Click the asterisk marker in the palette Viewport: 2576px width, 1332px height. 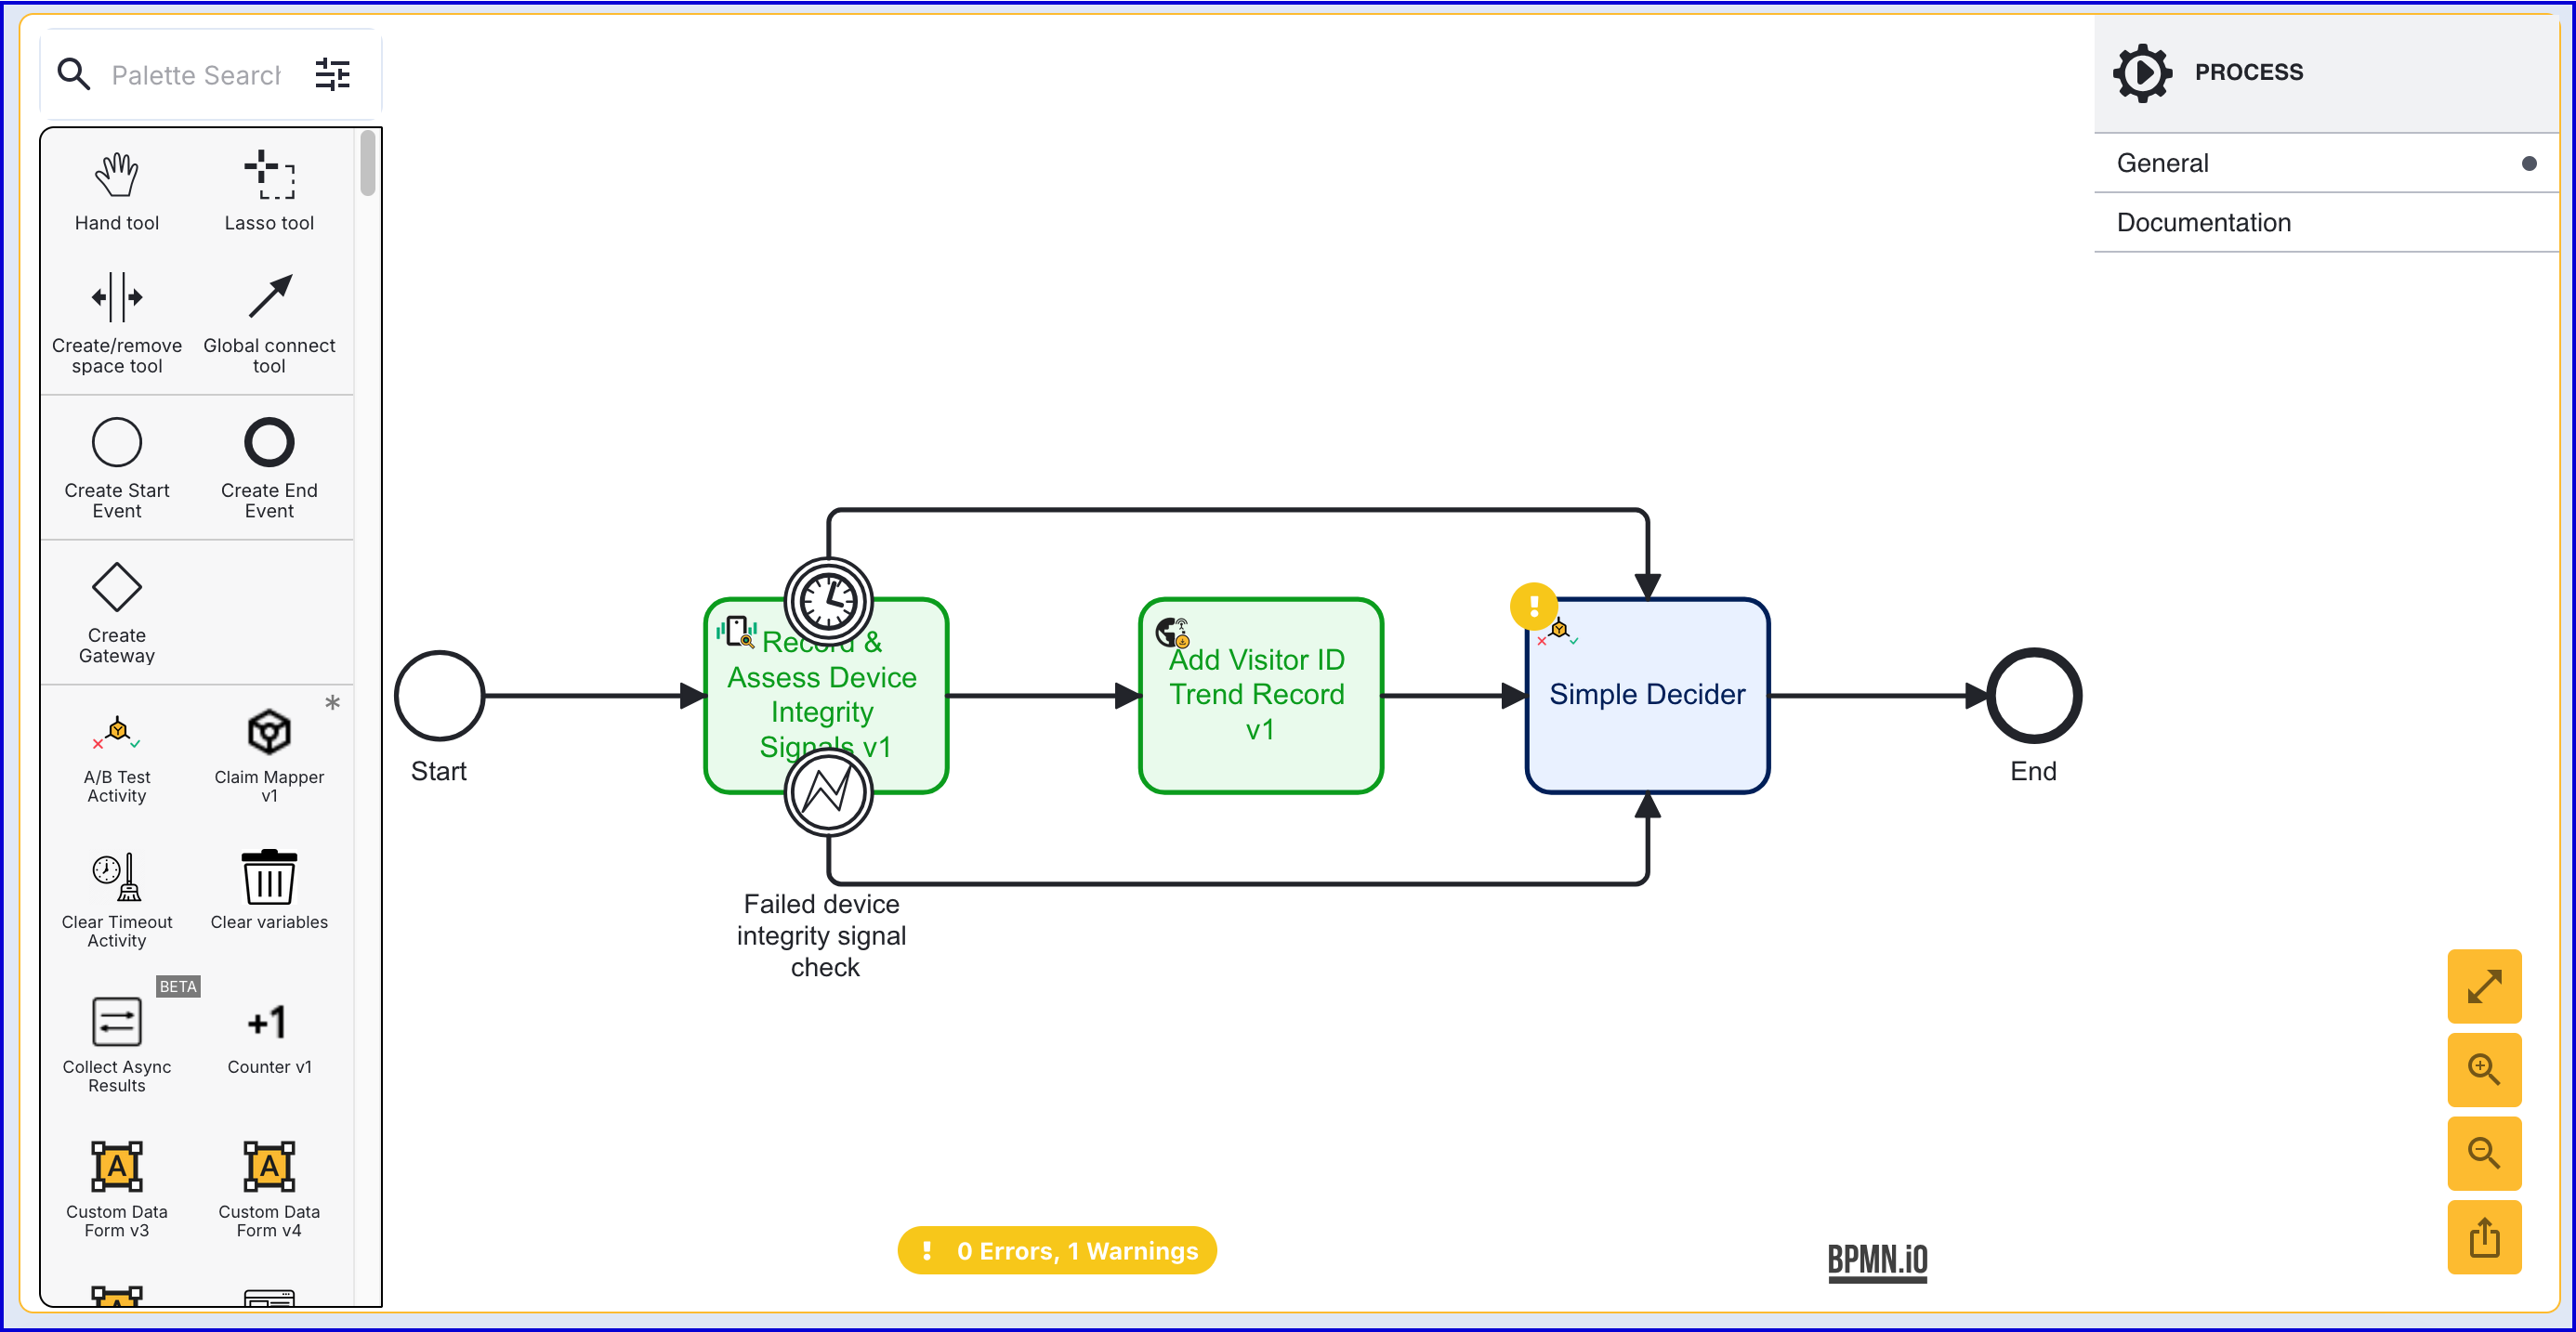[332, 703]
